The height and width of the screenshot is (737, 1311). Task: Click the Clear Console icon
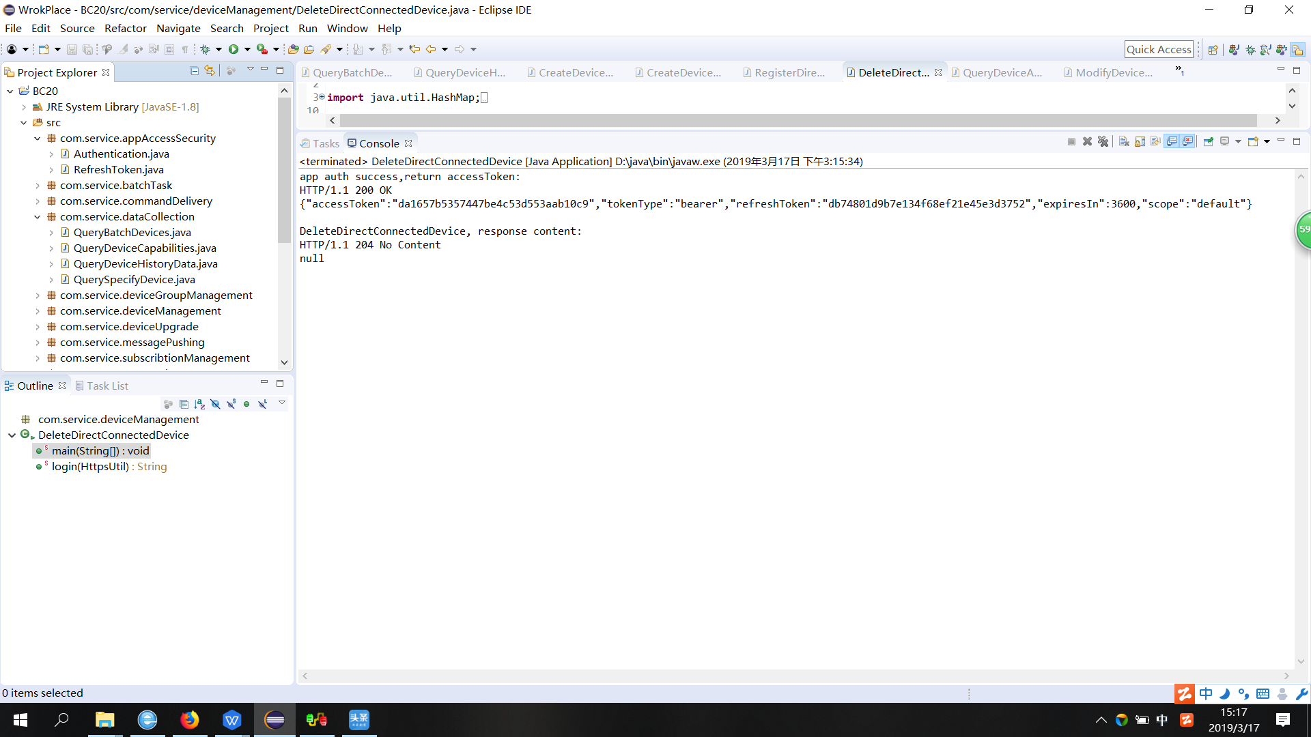point(1124,142)
